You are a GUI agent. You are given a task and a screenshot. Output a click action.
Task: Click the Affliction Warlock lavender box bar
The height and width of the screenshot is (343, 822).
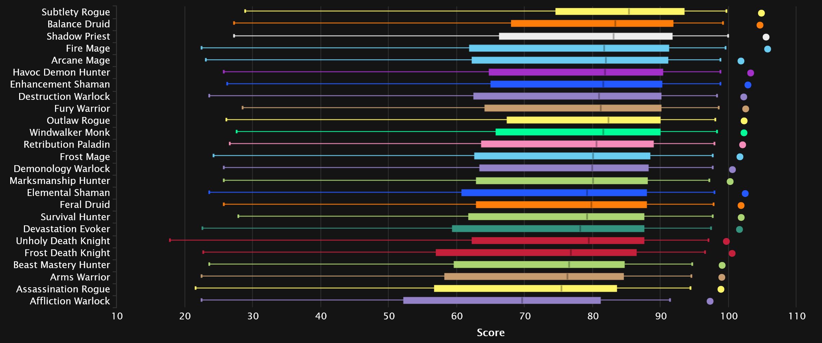point(502,301)
